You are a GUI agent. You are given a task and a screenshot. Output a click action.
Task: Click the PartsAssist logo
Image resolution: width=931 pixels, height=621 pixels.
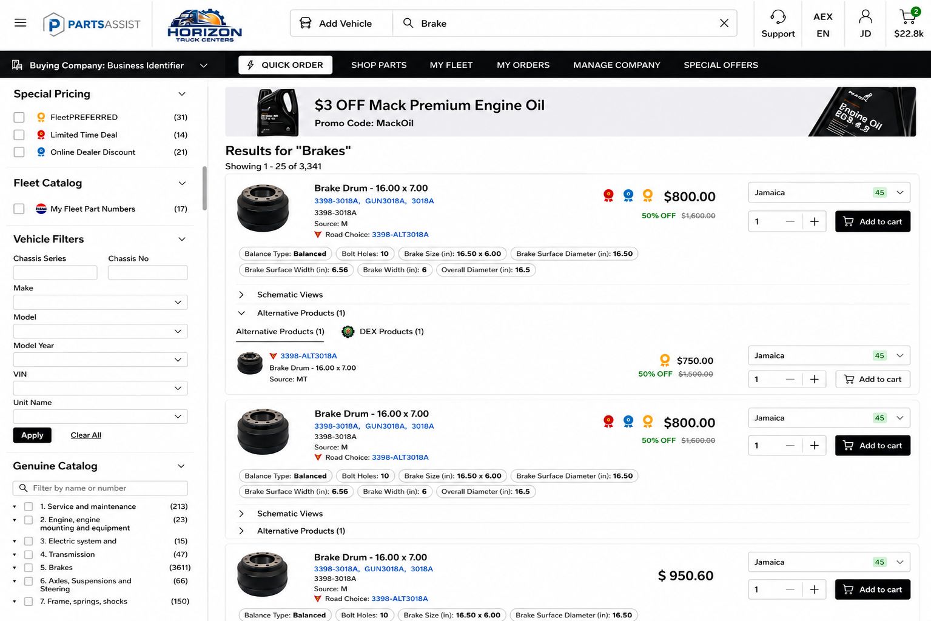(x=92, y=24)
